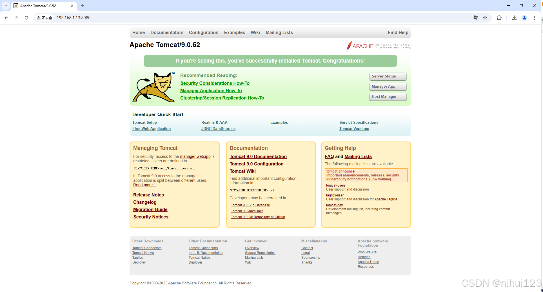This screenshot has height=292, width=543.
Task: Open the Chrome three-dot menu
Action: tap(535, 18)
